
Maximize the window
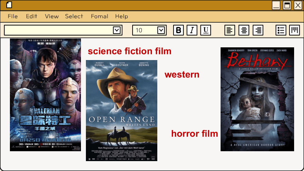pyautogui.click(x=287, y=5)
